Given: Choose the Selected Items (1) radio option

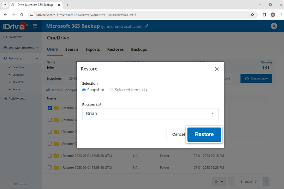Looking at the screenshot, I should [x=111, y=90].
